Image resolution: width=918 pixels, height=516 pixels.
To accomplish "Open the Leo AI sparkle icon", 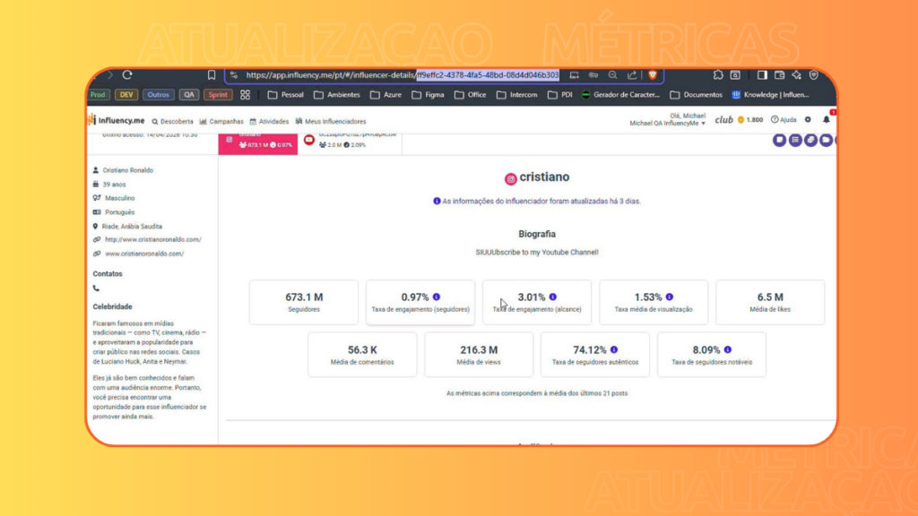I will pos(797,75).
